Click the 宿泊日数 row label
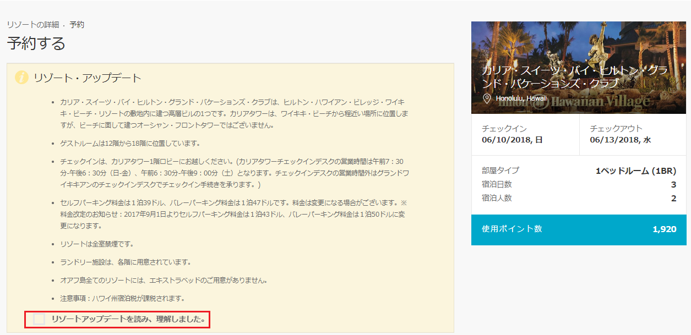This screenshot has width=691, height=335. click(497, 184)
